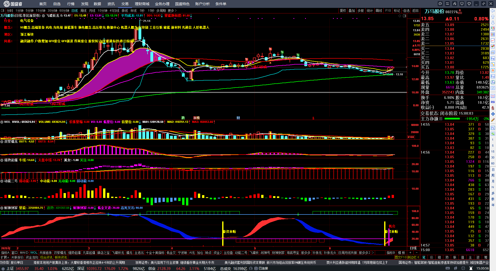Click the F10 info icon in right sidebar
Image resolution: width=496 pixels, height=271 pixels.
click(x=493, y=59)
